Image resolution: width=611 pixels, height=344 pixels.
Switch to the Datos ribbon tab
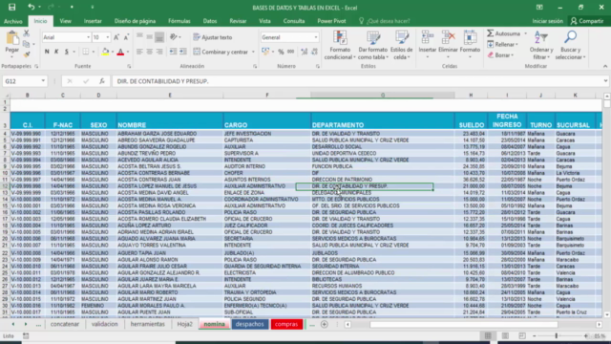pyautogui.click(x=210, y=21)
